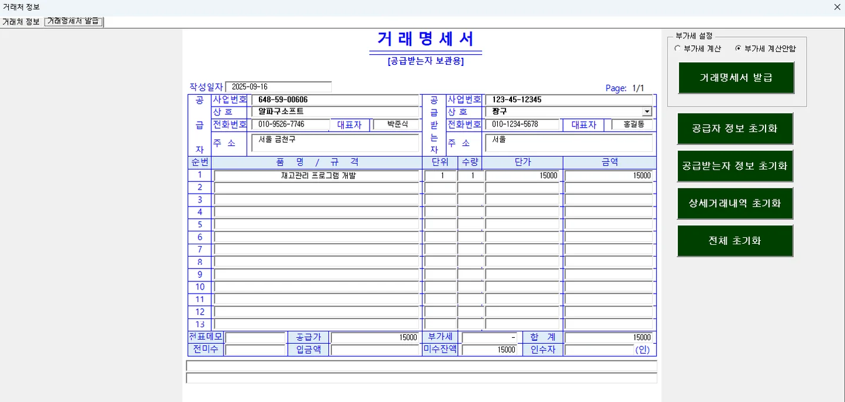This screenshot has width=845, height=402.
Task: Click the 전미수 input field
Action: 255,350
